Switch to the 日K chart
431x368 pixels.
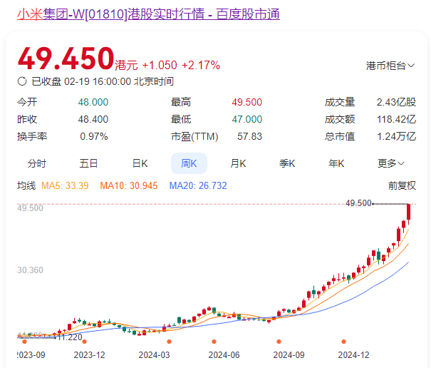point(140,163)
